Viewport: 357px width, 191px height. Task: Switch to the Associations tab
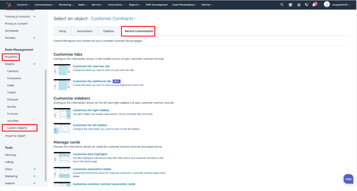point(85,31)
